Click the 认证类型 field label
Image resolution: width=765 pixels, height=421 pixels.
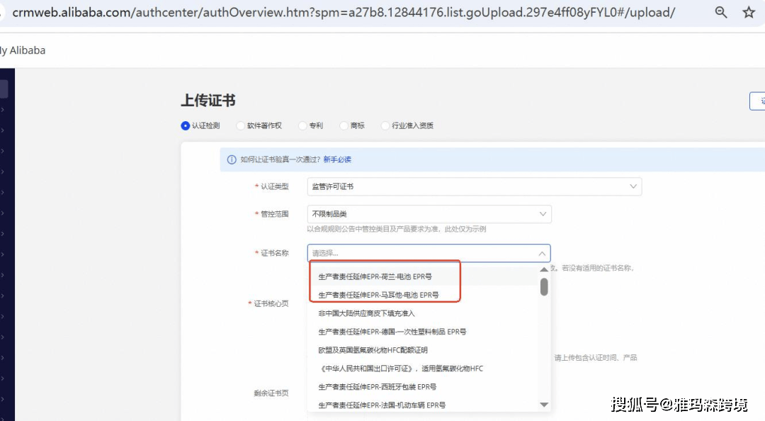tap(274, 186)
